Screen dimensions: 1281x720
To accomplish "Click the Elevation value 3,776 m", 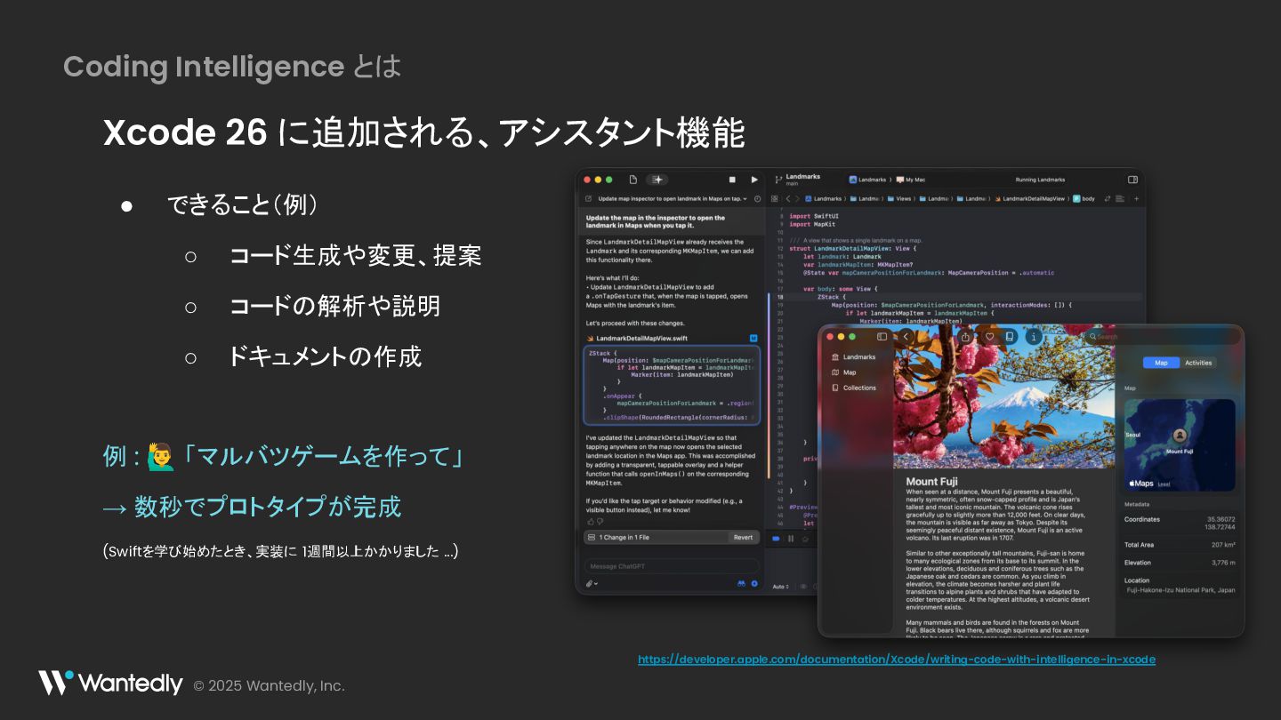I will click(x=1223, y=563).
